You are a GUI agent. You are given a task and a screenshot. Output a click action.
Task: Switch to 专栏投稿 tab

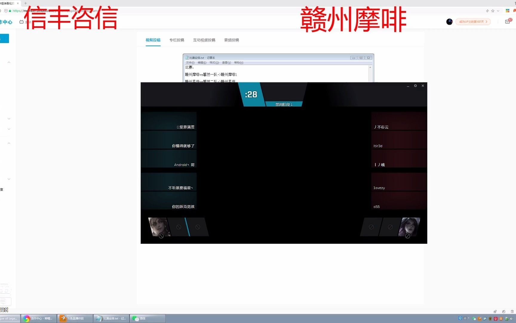(177, 40)
